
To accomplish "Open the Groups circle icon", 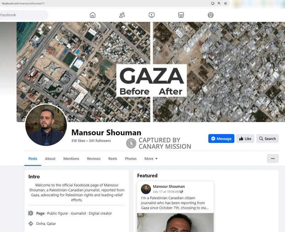I will point(211,15).
